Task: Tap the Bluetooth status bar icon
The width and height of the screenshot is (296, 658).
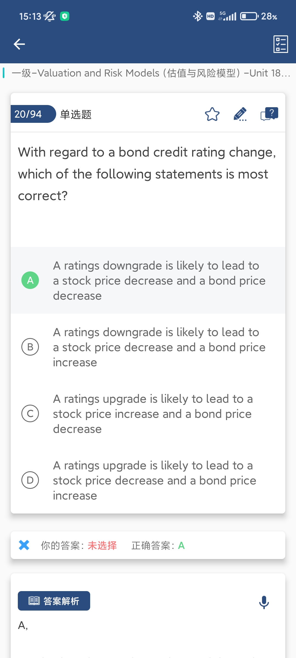Action: tap(197, 16)
